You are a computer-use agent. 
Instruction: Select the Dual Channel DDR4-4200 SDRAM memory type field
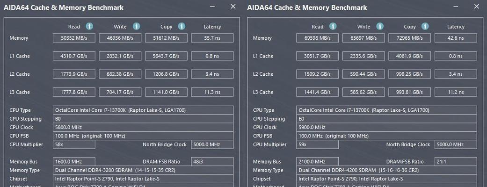[x=387, y=170]
